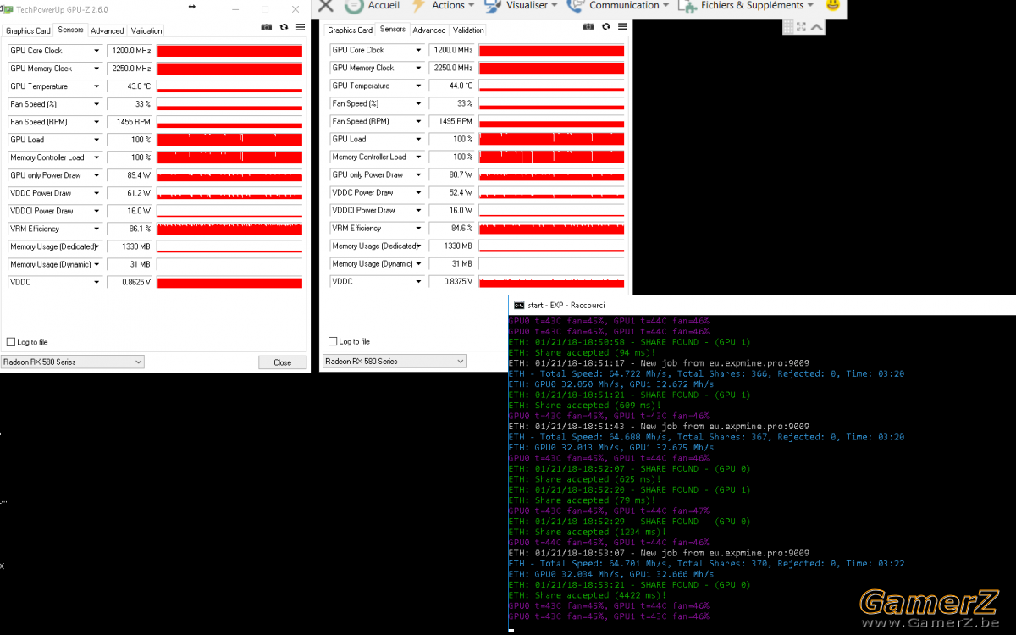
Task: Open the Communication menu in the remote toolbar
Action: coord(617,5)
